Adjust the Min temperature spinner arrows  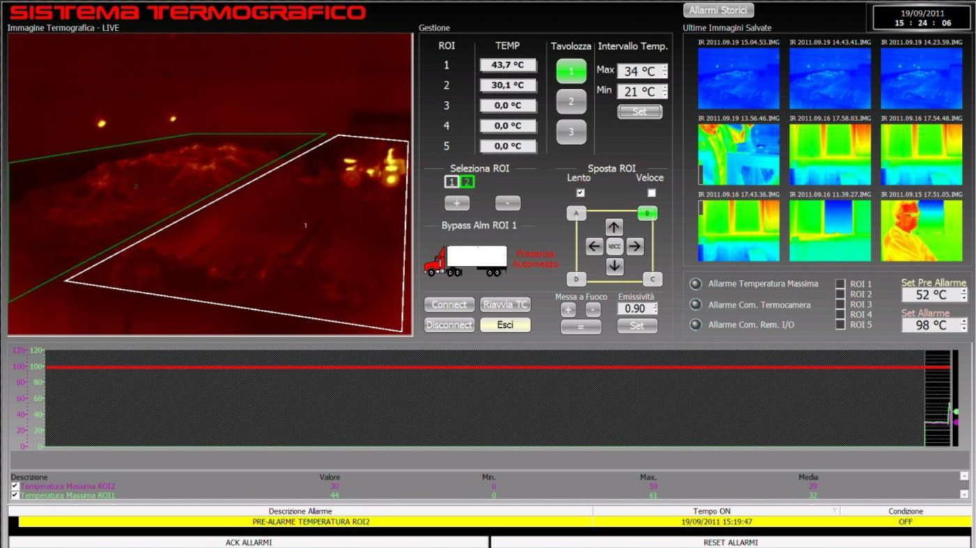(x=664, y=91)
